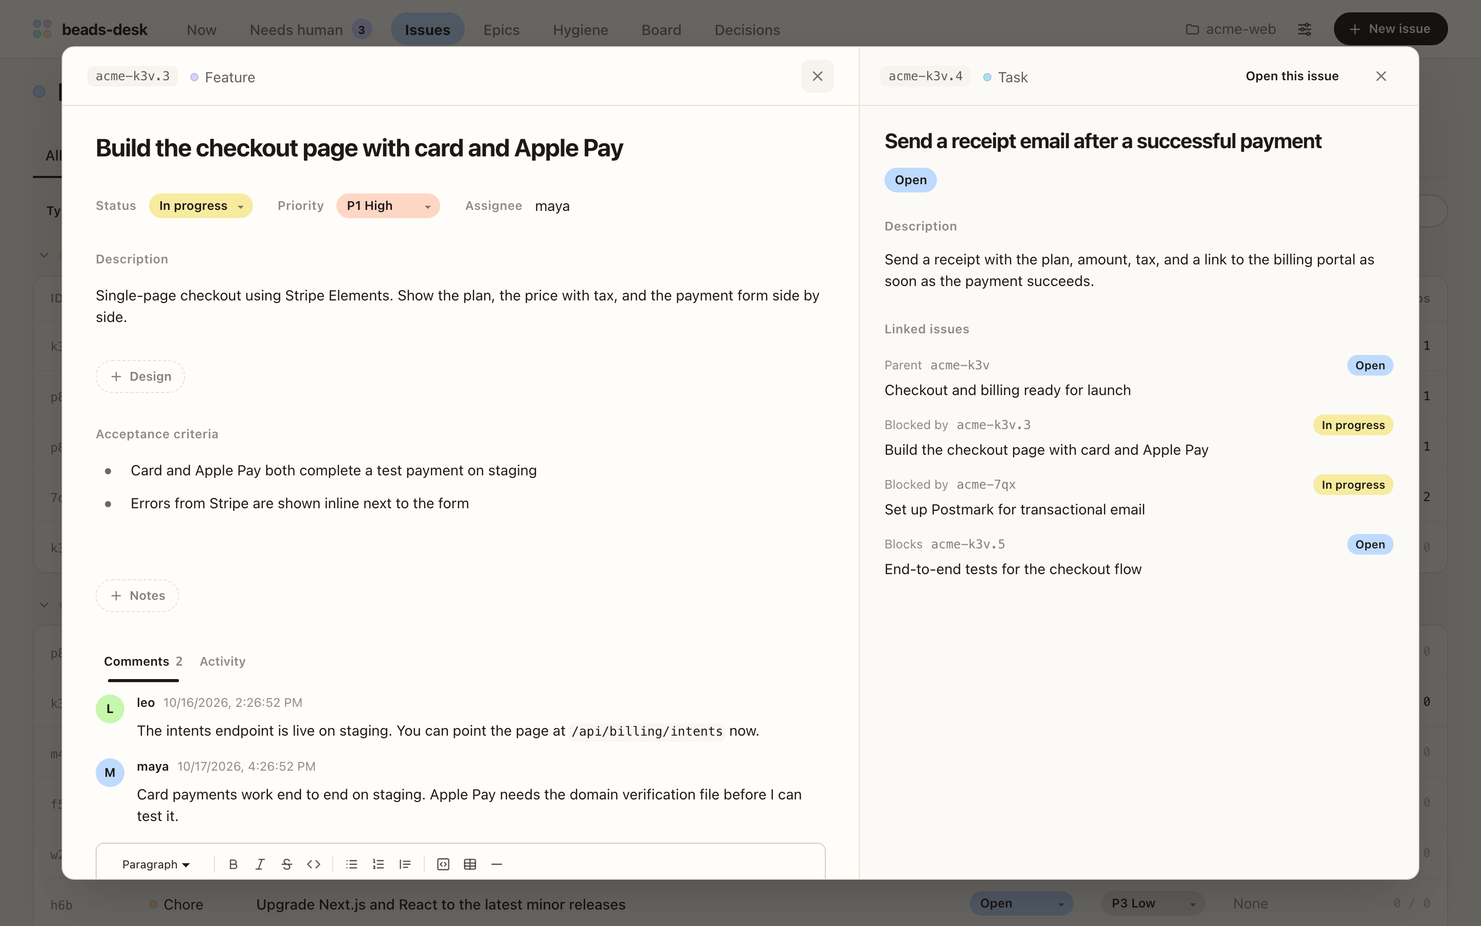Open blocker issue acme-7qx Postmark

(x=1139, y=496)
